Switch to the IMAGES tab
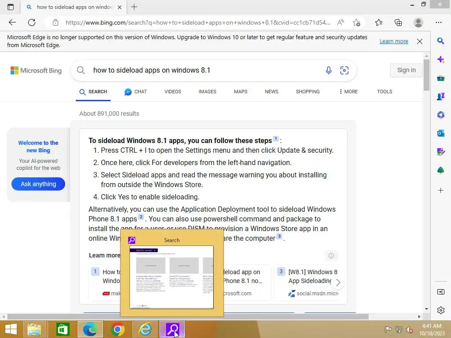Viewport: 451px width, 338px height. (x=207, y=92)
